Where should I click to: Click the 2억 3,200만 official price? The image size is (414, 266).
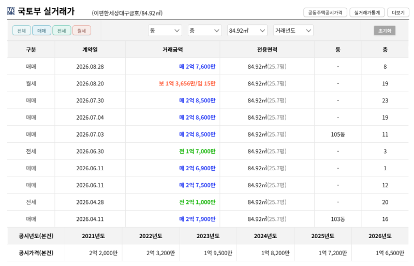(x=160, y=253)
